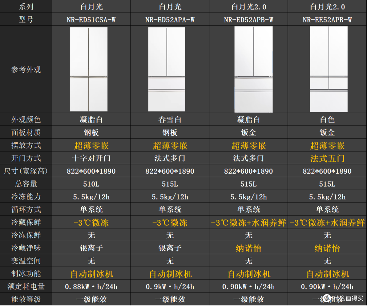Select '超薄零嵌' in the NR-EE52APB-W column

[327, 146]
